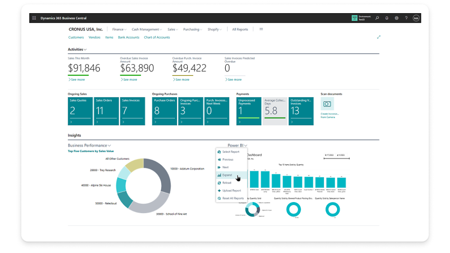The image size is (450, 253).
Task: Click the camera scan documents icon
Action: (327, 104)
